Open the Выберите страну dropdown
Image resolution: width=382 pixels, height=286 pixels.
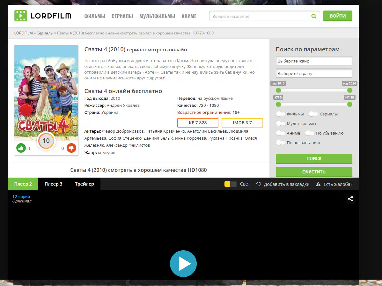click(314, 73)
